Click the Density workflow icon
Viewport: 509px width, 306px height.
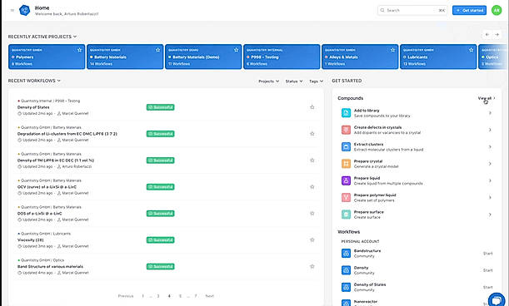pyautogui.click(x=346, y=270)
